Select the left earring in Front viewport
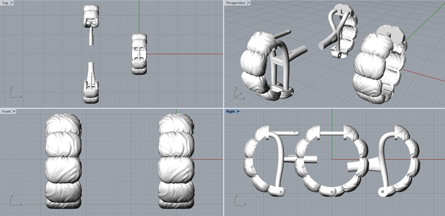Image resolution: width=445 pixels, height=216 pixels. tap(63, 161)
